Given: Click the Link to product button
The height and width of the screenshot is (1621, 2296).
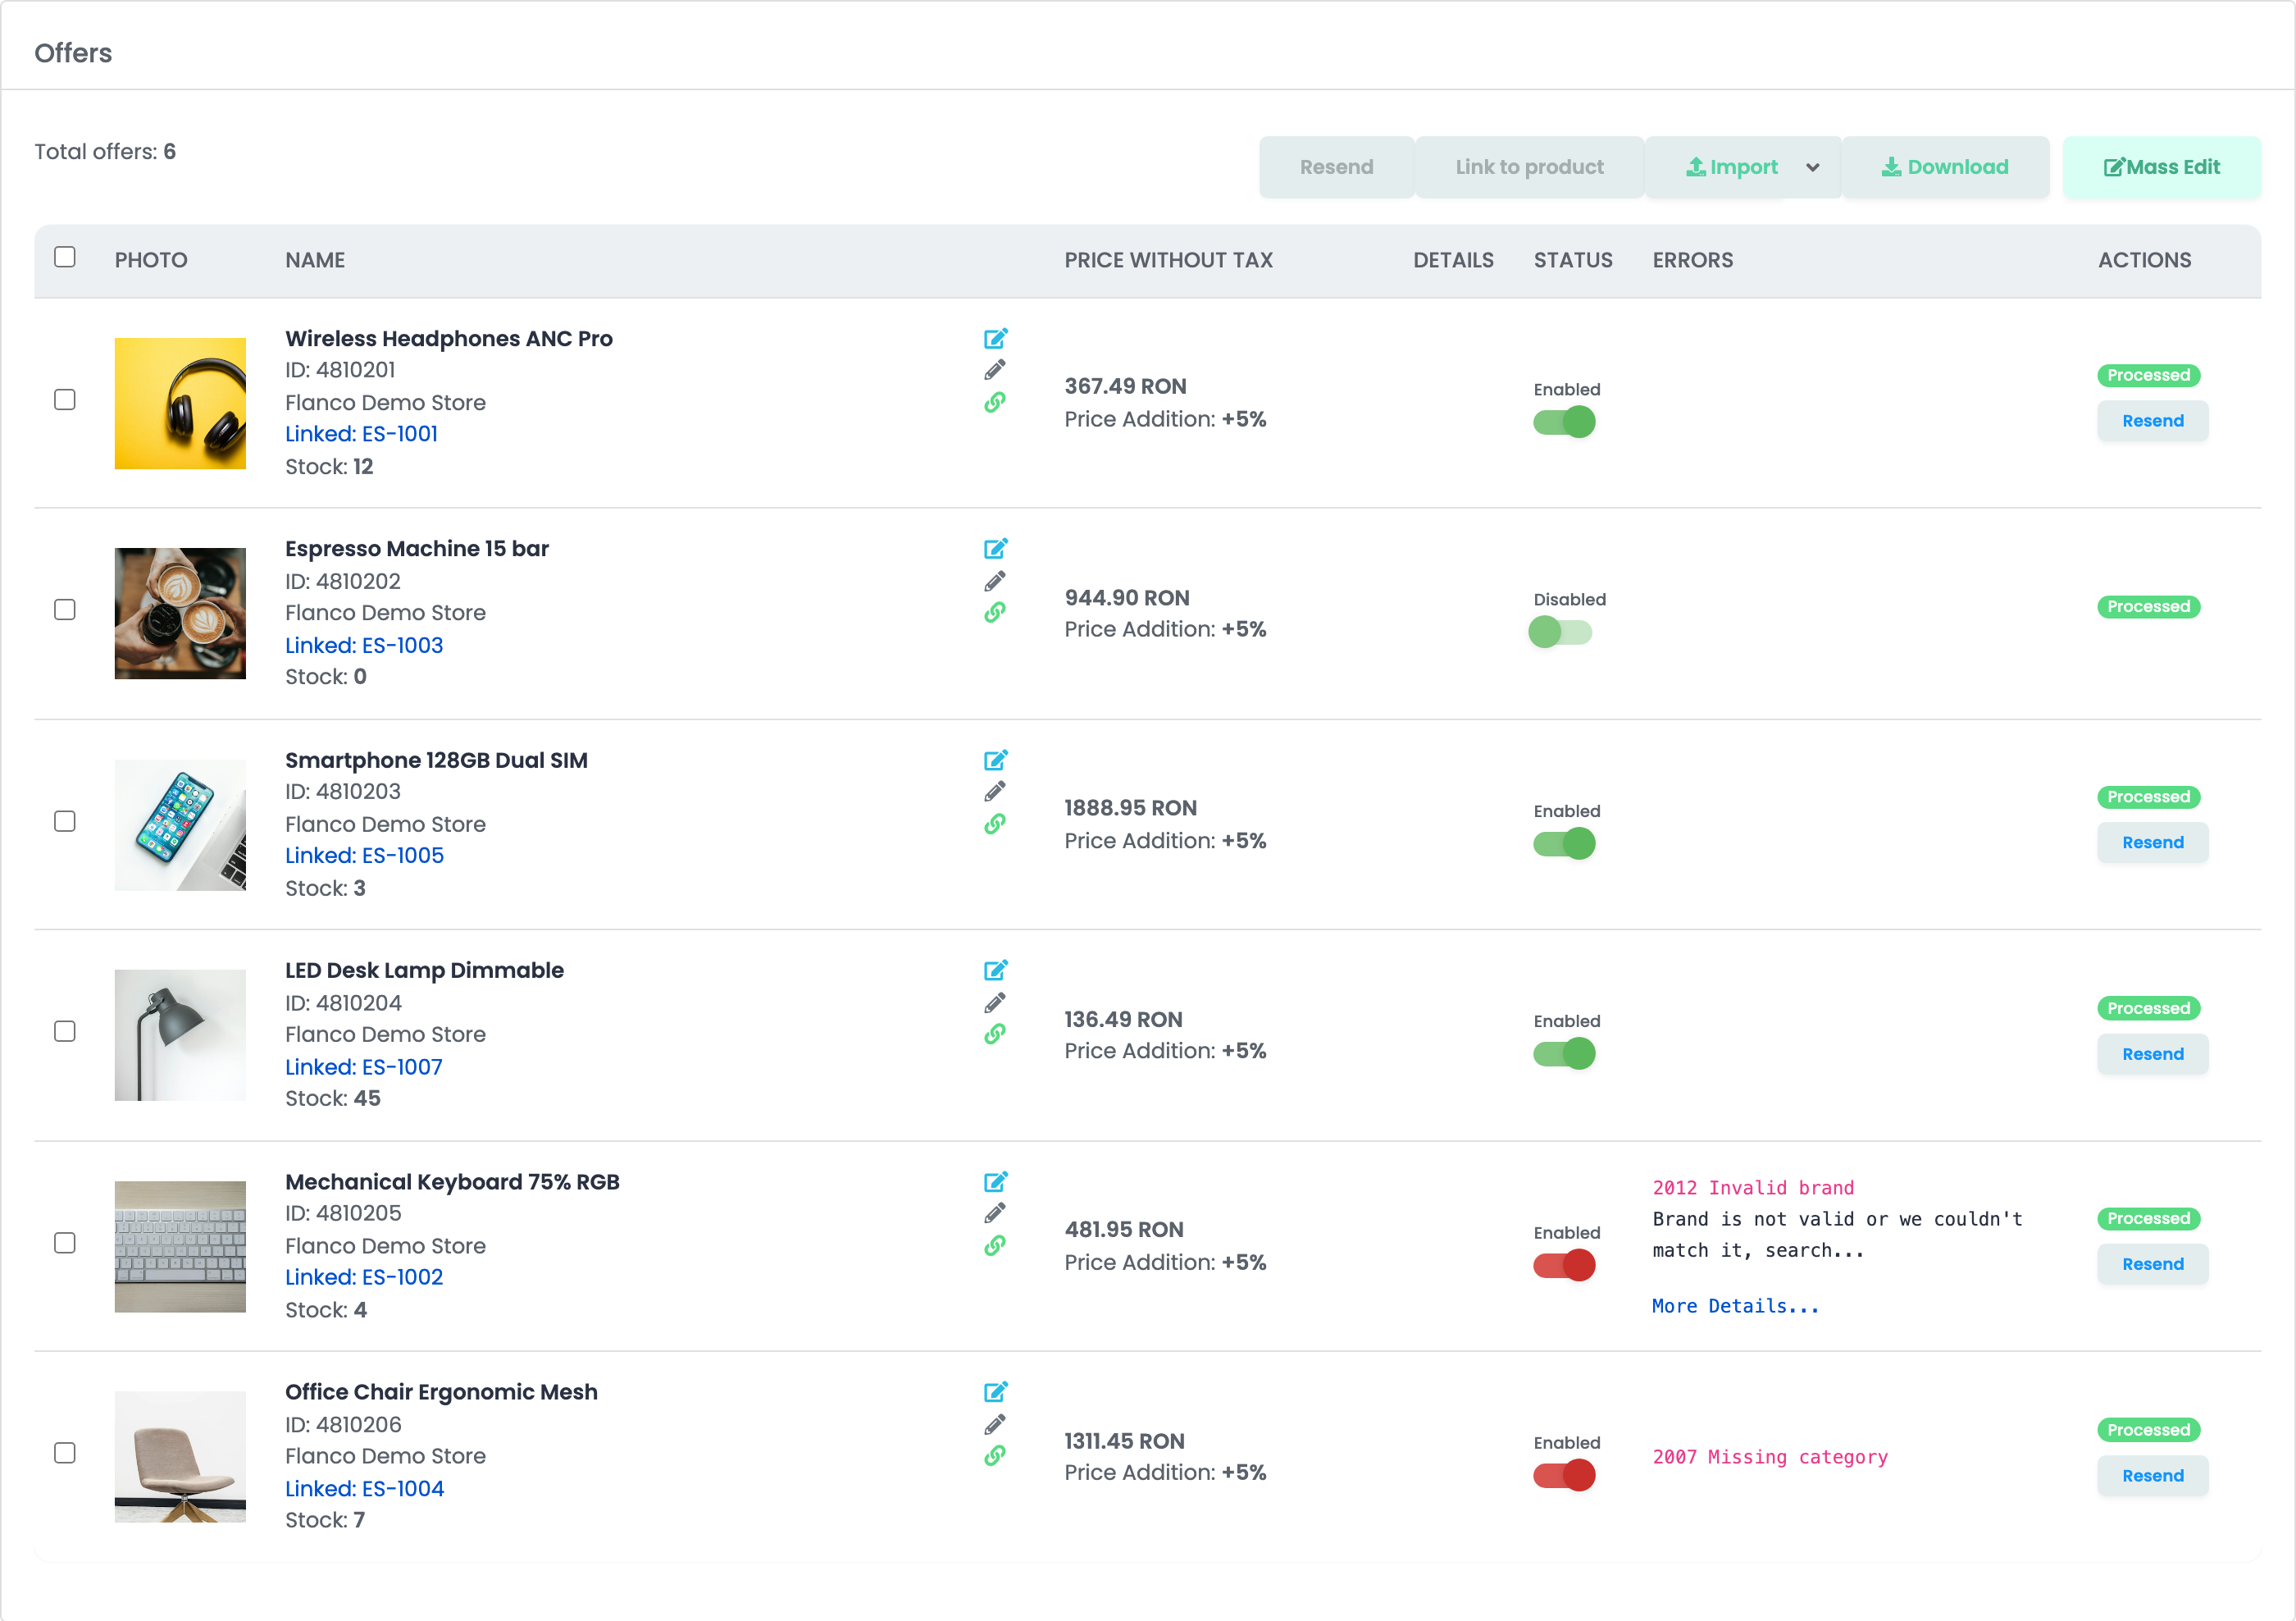Looking at the screenshot, I should (1529, 167).
